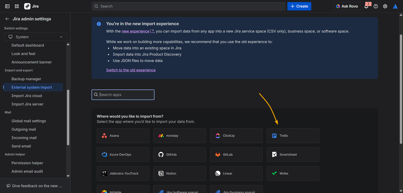This screenshot has height=193, width=403.
Task: Click the main page vertical scrollbar
Action: [x=401, y=89]
